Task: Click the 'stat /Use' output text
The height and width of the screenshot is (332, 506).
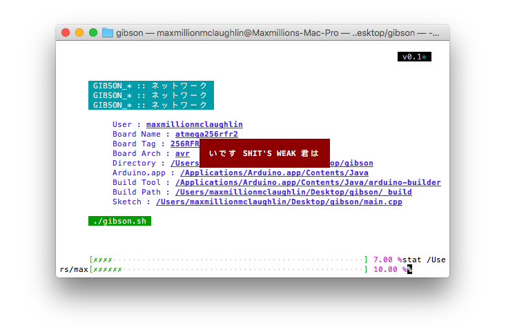Action: (424, 260)
